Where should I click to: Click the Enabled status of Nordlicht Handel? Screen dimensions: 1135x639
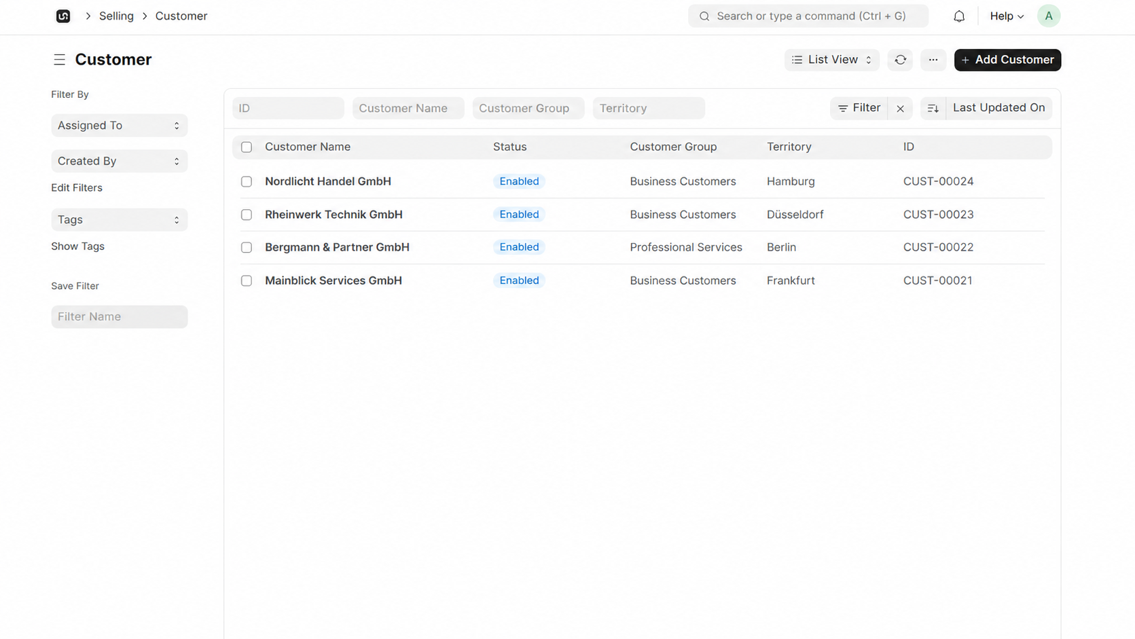pyautogui.click(x=519, y=181)
